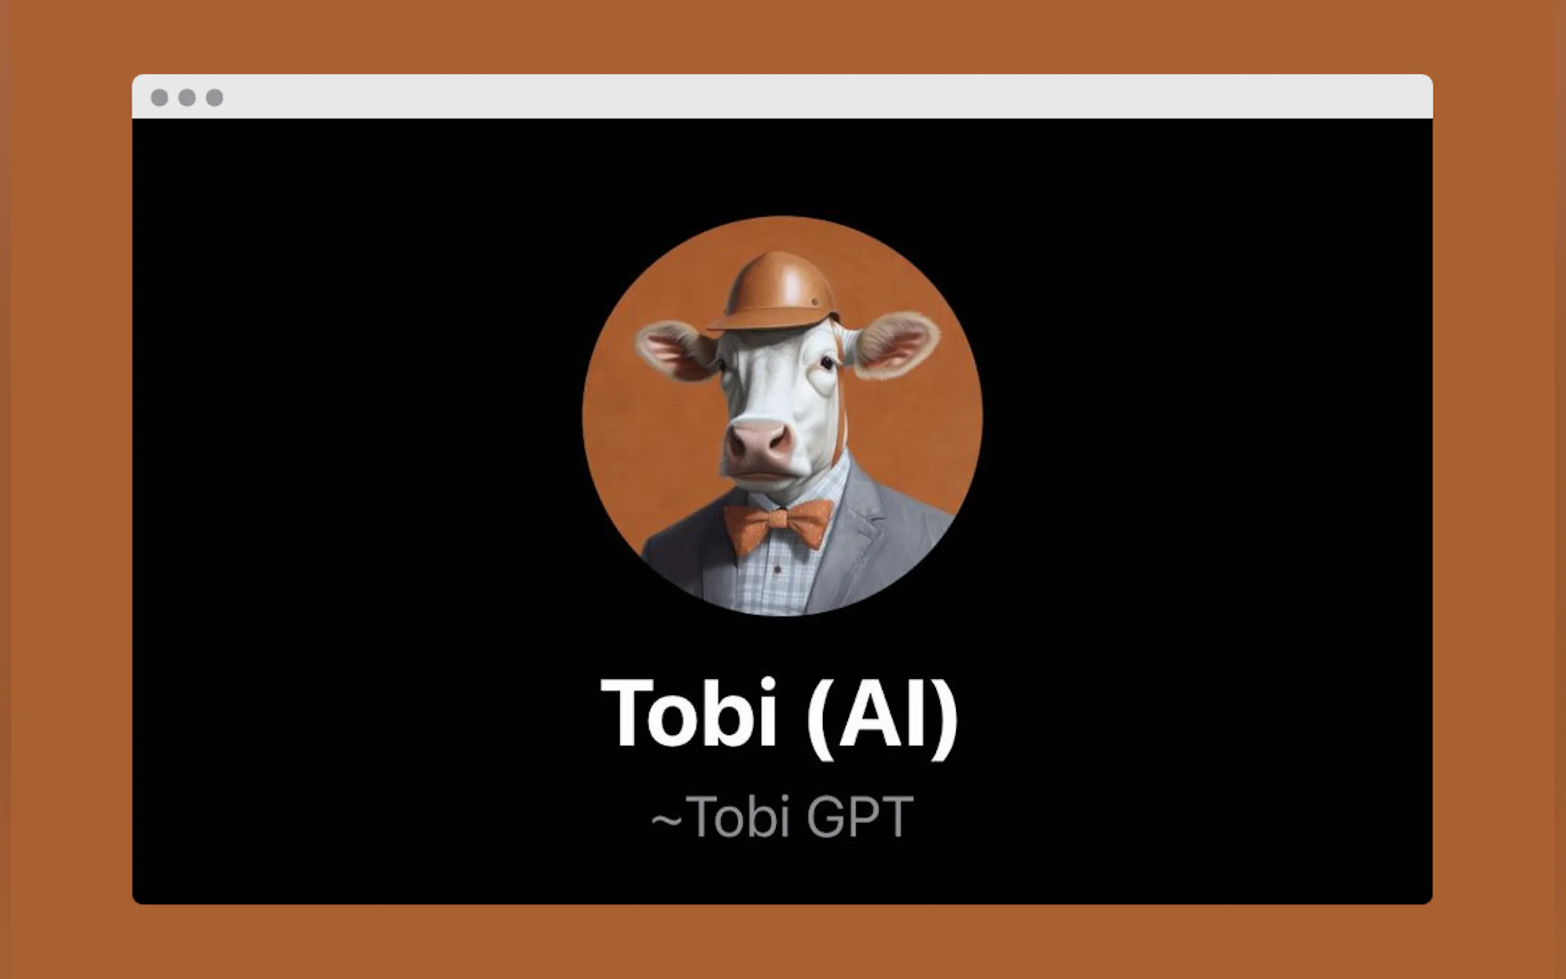Select the Tobi (AI) name heading

[780, 717]
